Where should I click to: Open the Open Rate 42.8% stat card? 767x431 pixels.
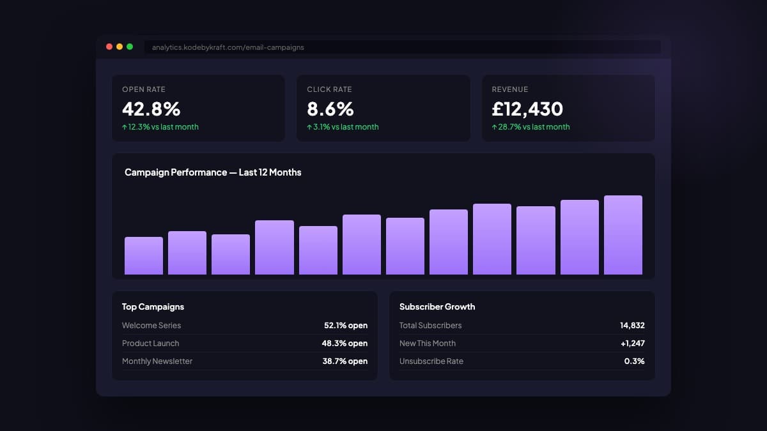click(x=198, y=108)
